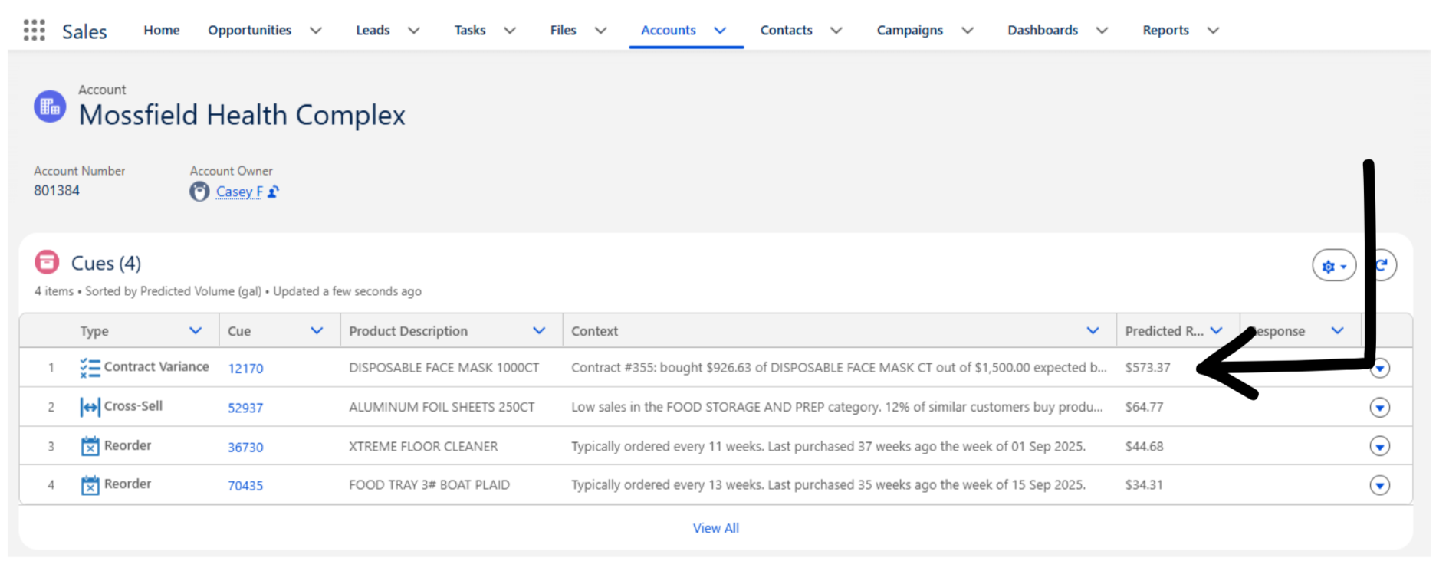Open the Dashboards tab
This screenshot has width=1436, height=561.
1043,30
